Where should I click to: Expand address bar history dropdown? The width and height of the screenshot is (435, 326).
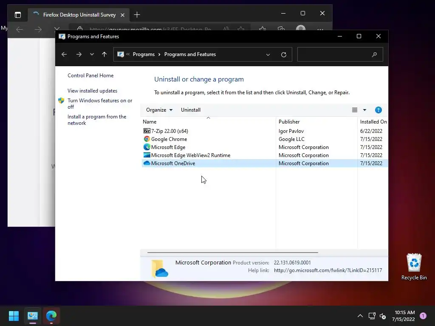[x=268, y=55]
